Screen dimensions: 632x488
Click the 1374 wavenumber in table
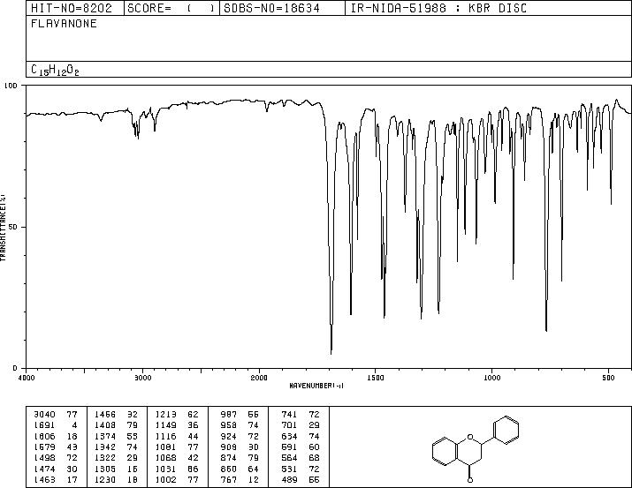105,437
